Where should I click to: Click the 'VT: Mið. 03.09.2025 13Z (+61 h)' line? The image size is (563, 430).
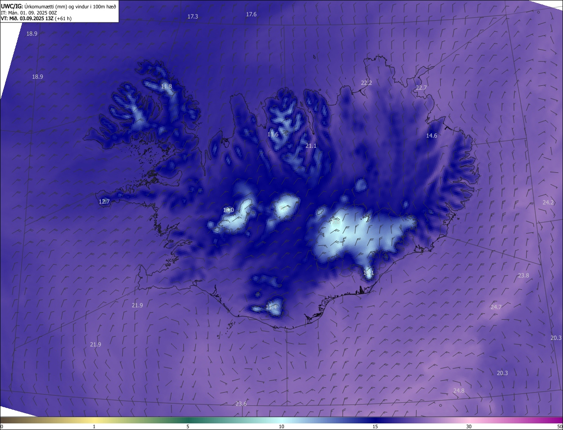click(37, 18)
